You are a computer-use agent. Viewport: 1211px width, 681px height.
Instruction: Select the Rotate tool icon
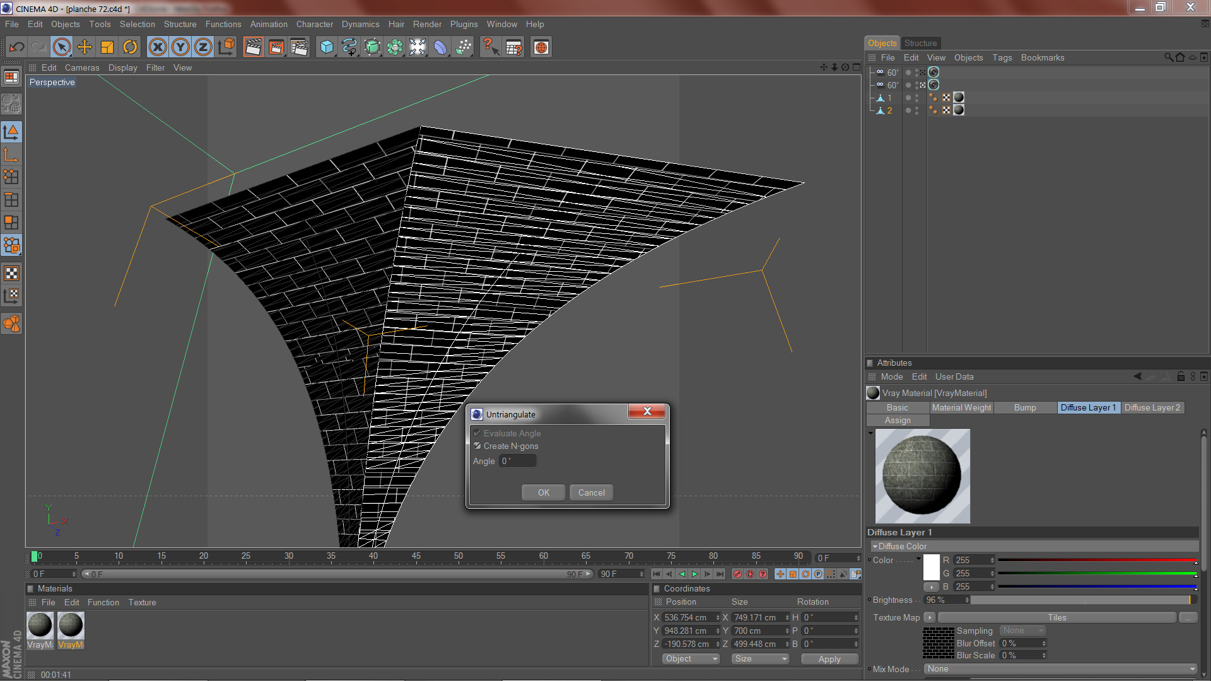pos(130,47)
